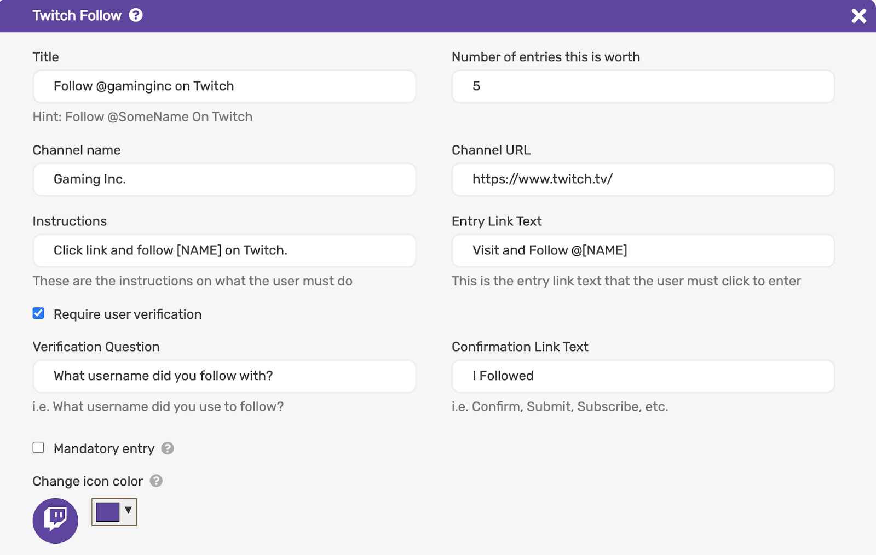Close the Twitch Follow dialog
This screenshot has width=876, height=555.
pos(858,16)
